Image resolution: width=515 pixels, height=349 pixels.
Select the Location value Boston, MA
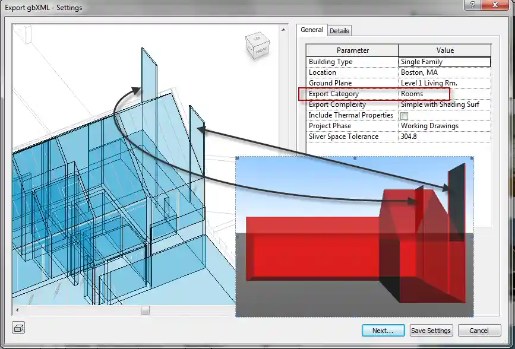tap(444, 72)
